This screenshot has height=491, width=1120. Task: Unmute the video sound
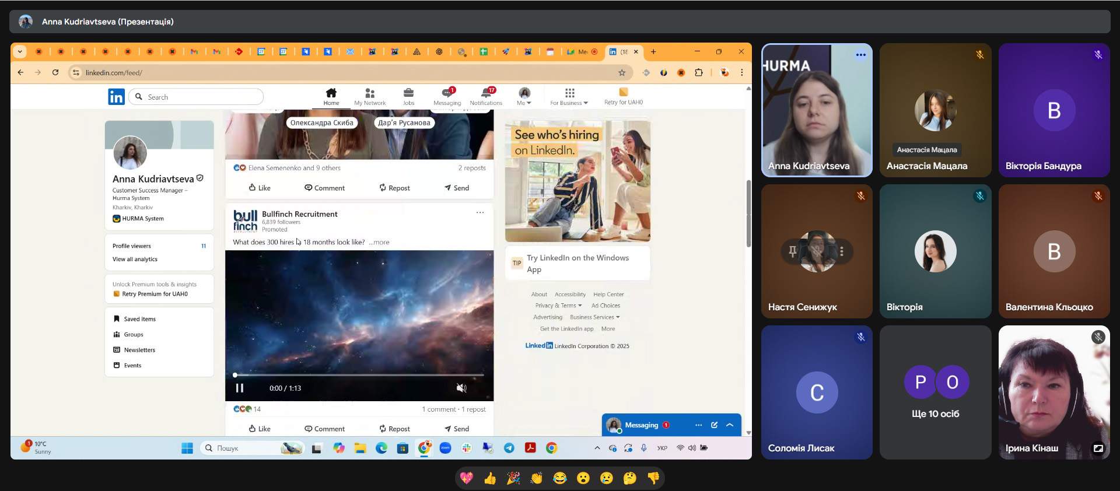coord(461,388)
